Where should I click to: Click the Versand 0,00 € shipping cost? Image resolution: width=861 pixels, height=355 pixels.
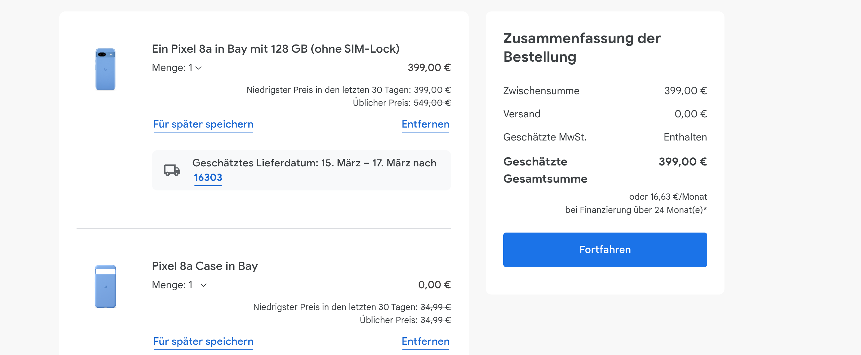(x=690, y=114)
